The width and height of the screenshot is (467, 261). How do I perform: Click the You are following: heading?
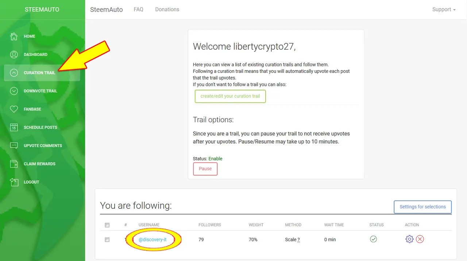(x=136, y=206)
